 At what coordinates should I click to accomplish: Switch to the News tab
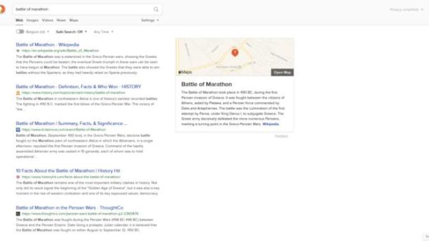pos(61,20)
